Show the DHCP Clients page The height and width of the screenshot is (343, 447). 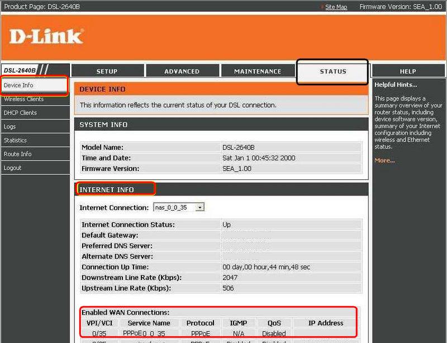[x=35, y=113]
